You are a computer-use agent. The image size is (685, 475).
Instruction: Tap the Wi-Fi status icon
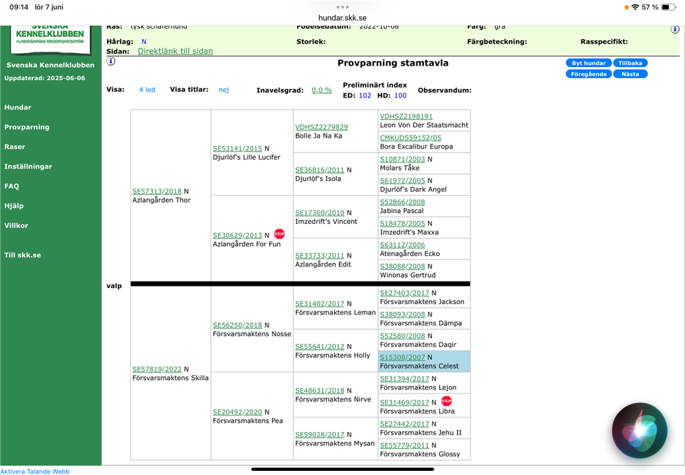click(635, 7)
